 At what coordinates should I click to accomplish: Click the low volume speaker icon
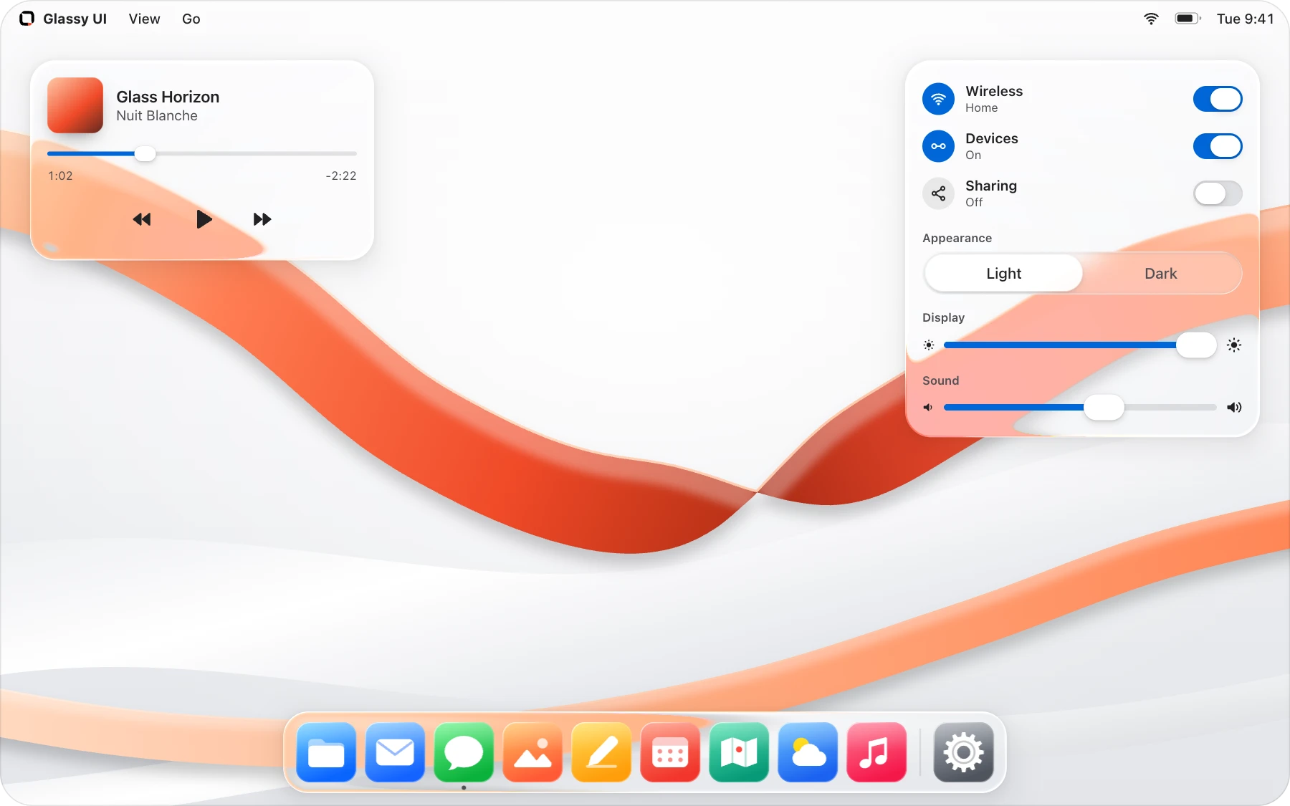coord(928,408)
